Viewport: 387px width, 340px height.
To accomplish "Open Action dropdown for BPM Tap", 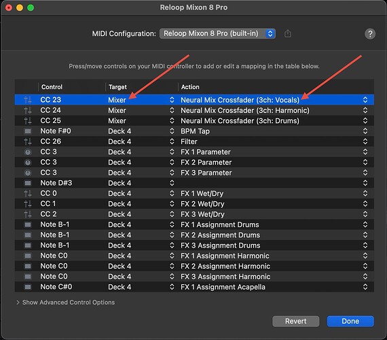I will point(365,131).
